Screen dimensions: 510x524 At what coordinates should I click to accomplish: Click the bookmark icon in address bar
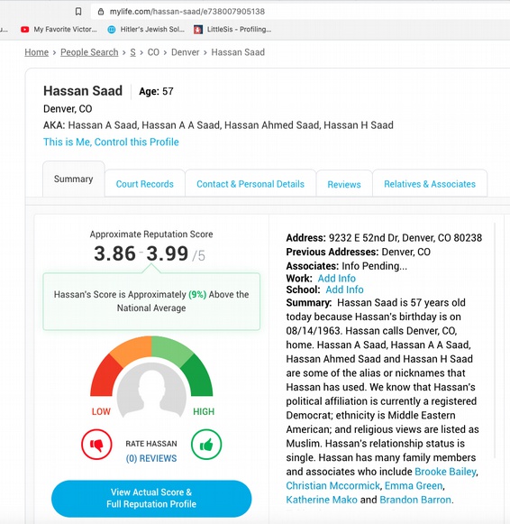tap(78, 12)
